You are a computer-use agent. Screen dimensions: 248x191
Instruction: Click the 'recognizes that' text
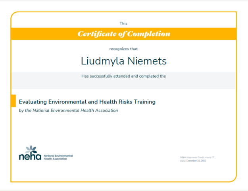pos(124,49)
